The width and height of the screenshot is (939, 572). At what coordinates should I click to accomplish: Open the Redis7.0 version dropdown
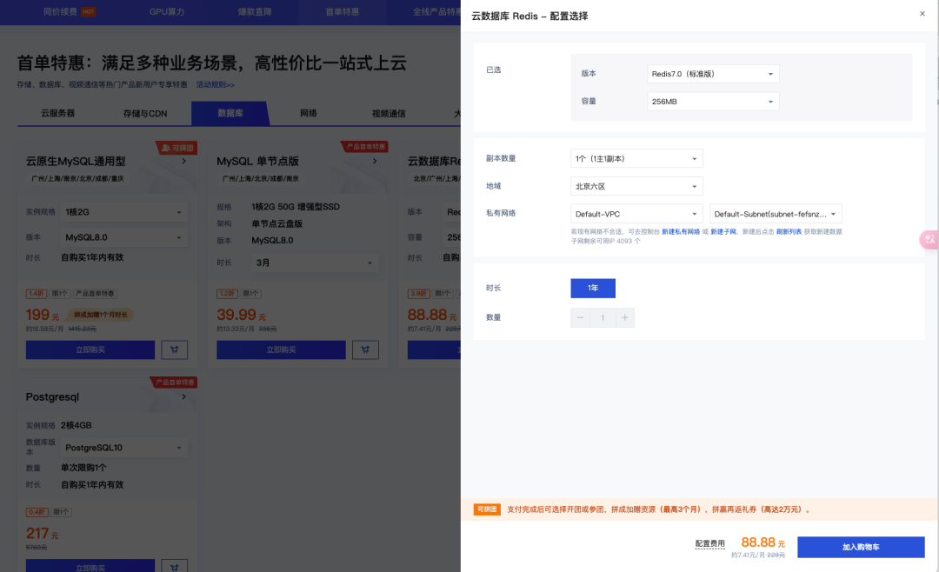713,74
